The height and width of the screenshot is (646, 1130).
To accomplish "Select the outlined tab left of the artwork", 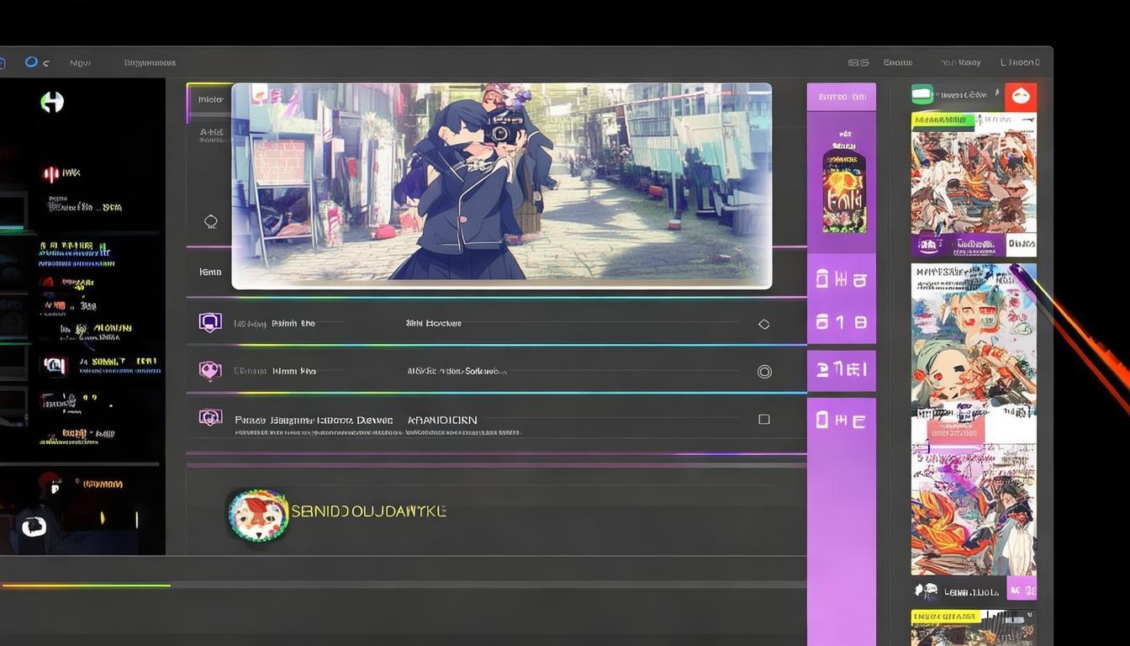I will (209, 99).
